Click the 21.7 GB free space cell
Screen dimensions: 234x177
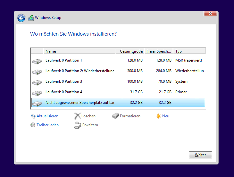(x=165, y=92)
